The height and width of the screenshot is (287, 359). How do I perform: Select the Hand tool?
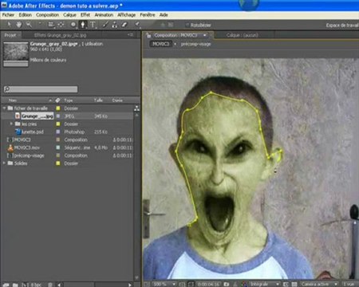[x=18, y=25]
